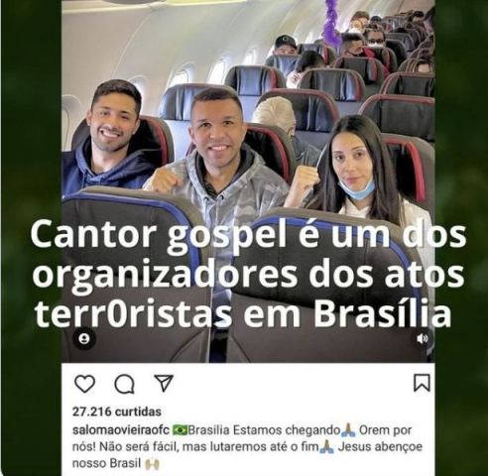The width and height of the screenshot is (488, 476).
Task: Select the word "terr0ristas" in the headline
Action: click(x=134, y=313)
